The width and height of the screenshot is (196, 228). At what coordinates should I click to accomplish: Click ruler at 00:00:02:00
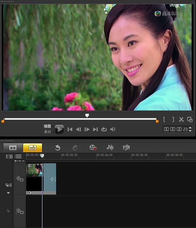tap(69, 155)
